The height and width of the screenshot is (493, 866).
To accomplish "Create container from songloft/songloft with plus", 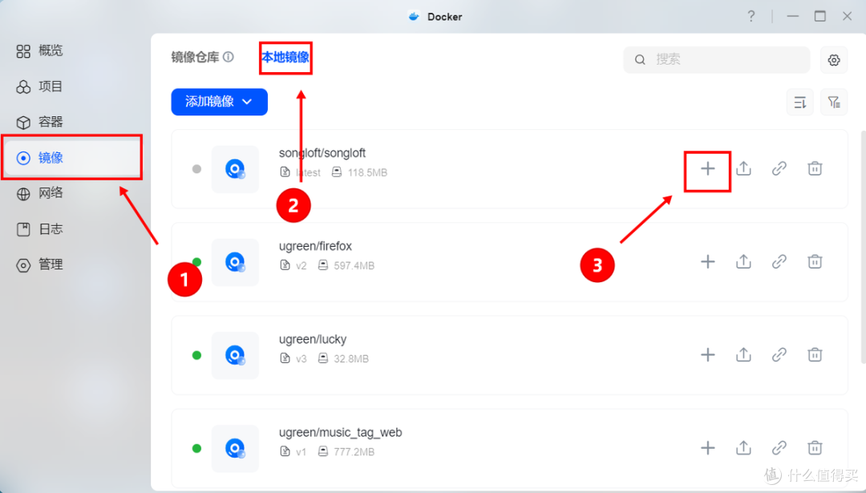I will [x=707, y=168].
